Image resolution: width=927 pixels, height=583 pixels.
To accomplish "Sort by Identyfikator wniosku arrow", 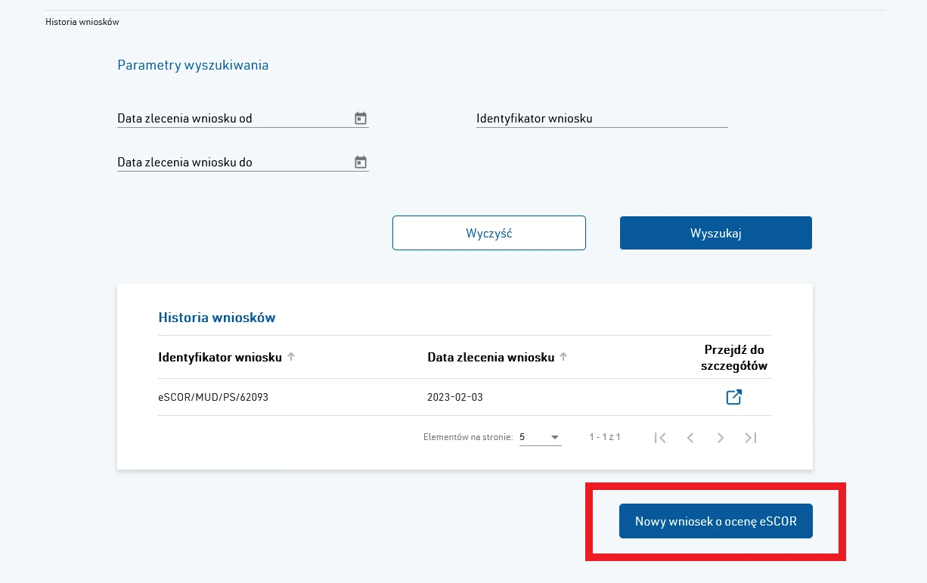I will tap(291, 357).
